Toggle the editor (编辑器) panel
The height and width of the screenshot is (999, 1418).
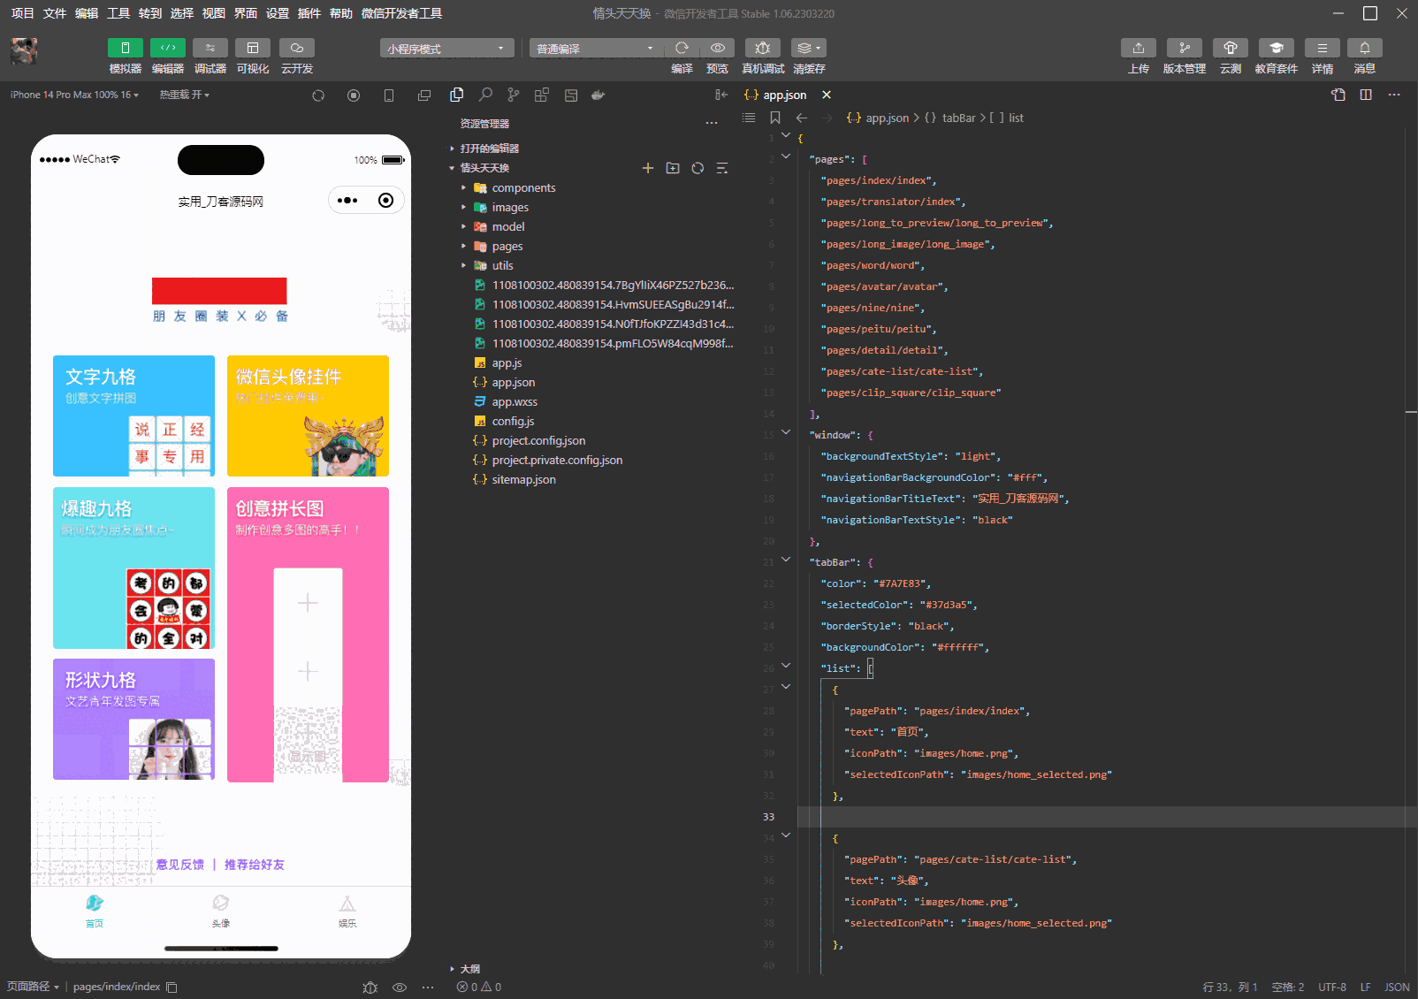point(168,49)
